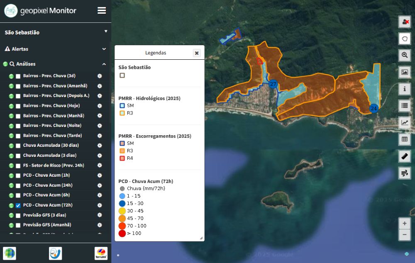Close the Legendas panel

[x=197, y=53]
